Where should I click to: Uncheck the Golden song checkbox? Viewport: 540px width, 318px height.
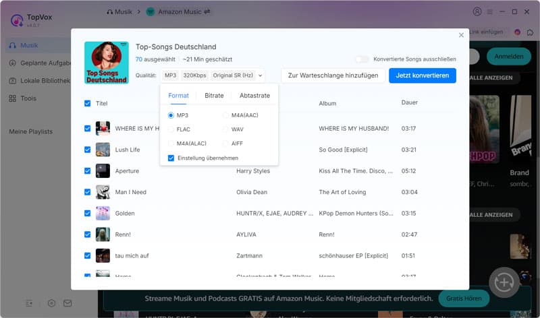click(88, 213)
